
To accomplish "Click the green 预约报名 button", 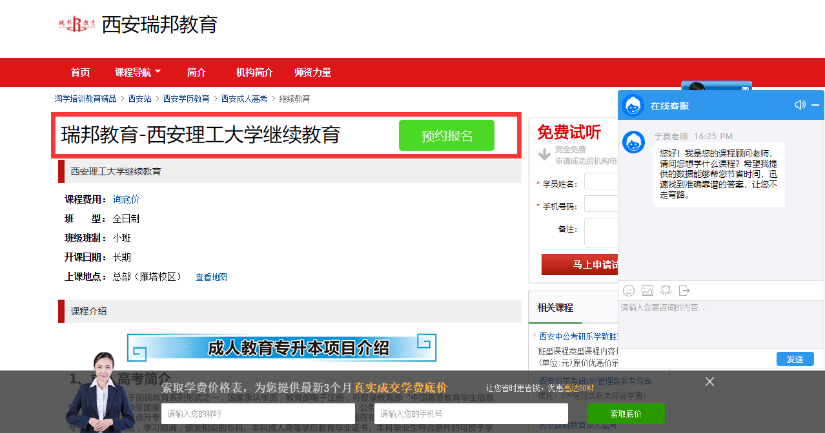I will (447, 135).
